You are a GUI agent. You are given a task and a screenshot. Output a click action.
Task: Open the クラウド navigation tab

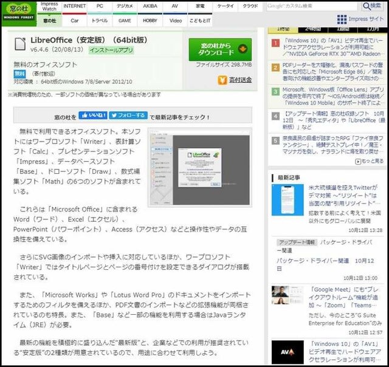250,6
